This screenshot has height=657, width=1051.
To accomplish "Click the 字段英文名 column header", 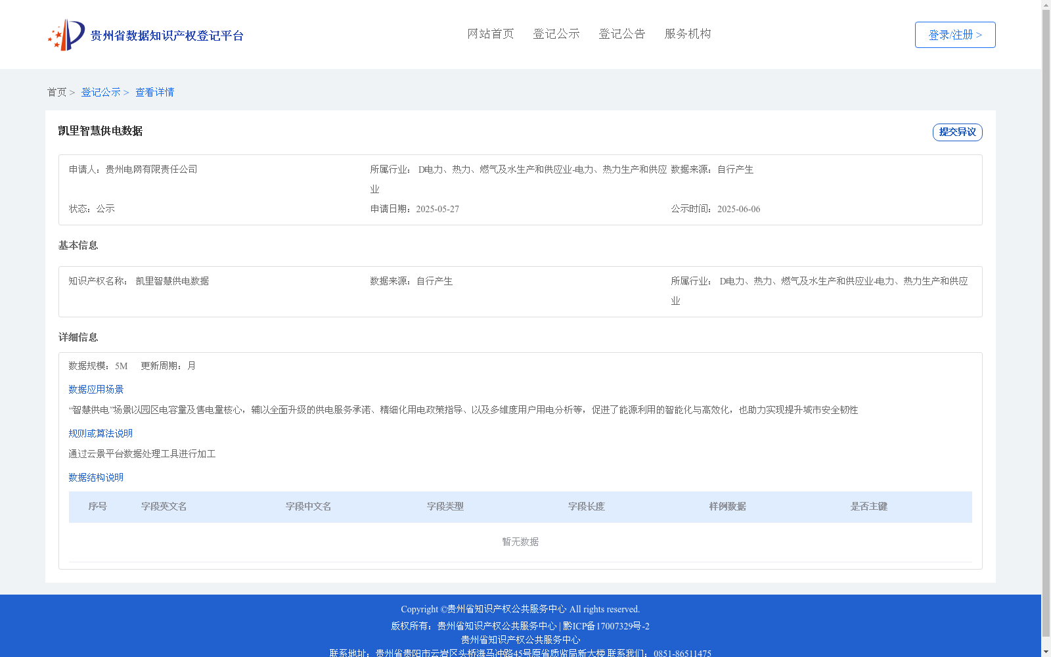I will [x=164, y=507].
